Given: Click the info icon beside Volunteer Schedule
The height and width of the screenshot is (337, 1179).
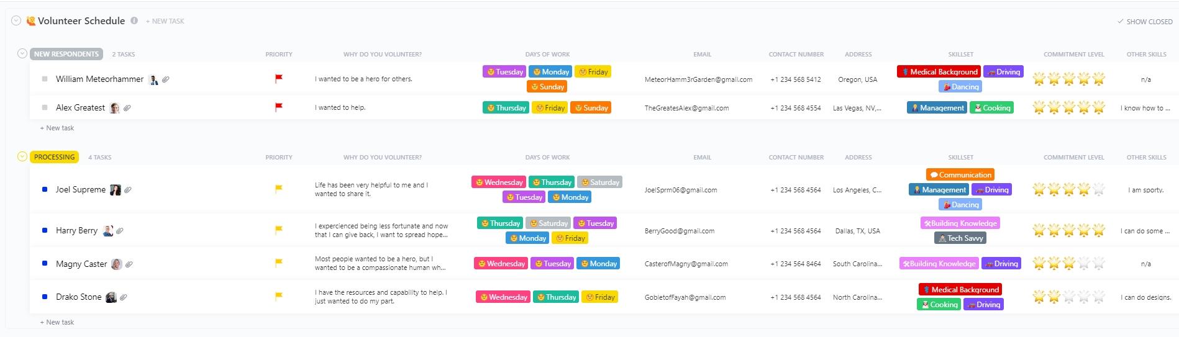Looking at the screenshot, I should [x=134, y=20].
